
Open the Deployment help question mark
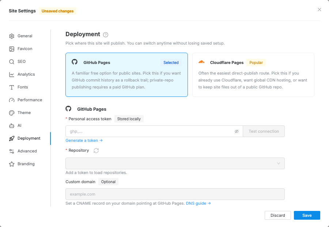(x=106, y=35)
